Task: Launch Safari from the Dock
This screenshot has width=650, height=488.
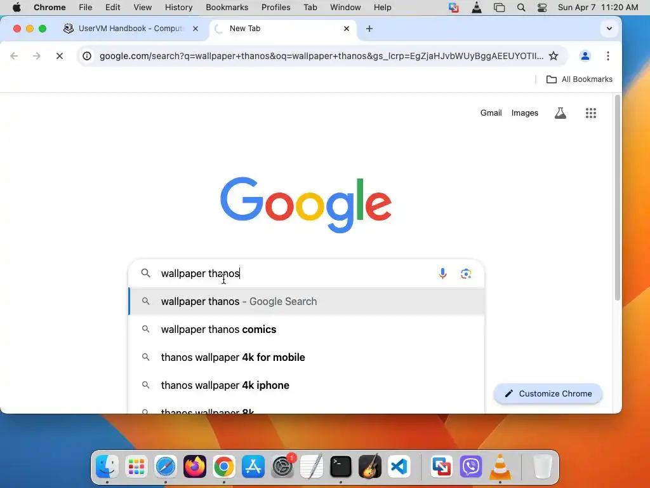Action: coord(166,466)
